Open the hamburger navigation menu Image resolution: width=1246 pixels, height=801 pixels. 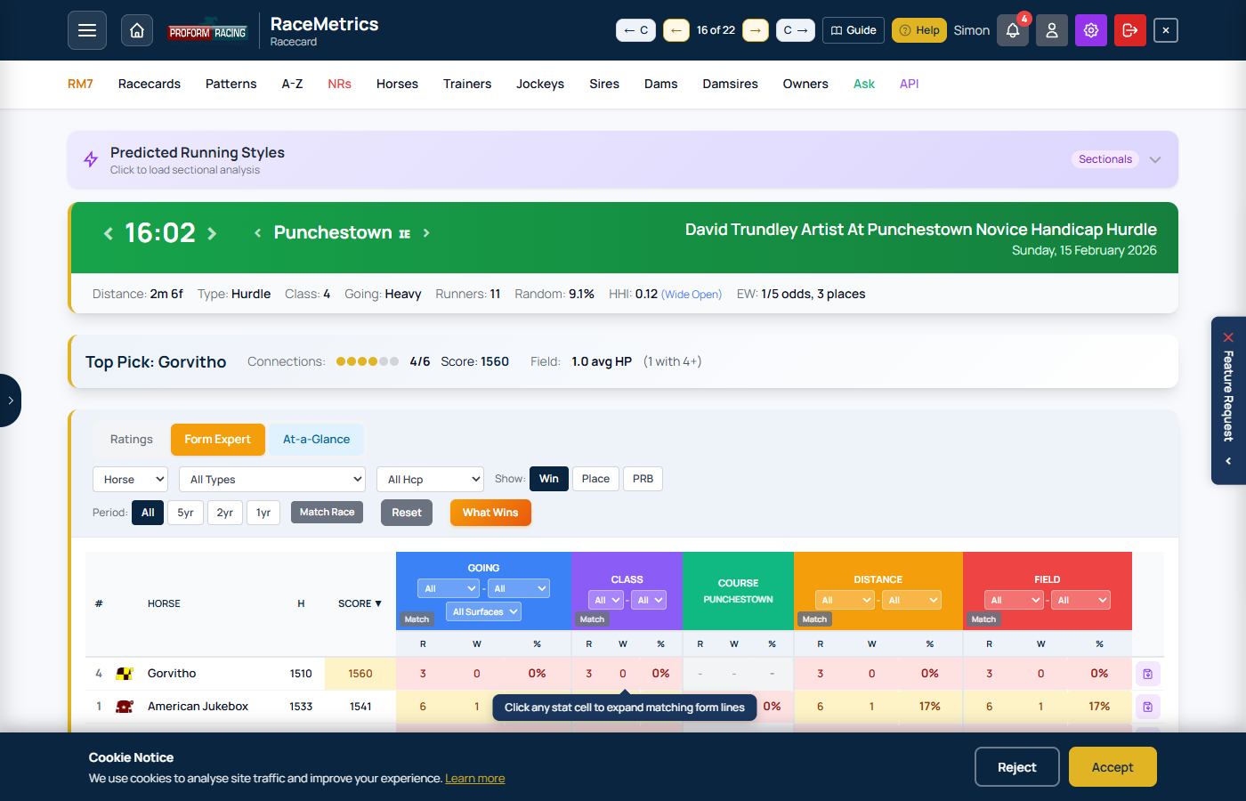pos(86,29)
